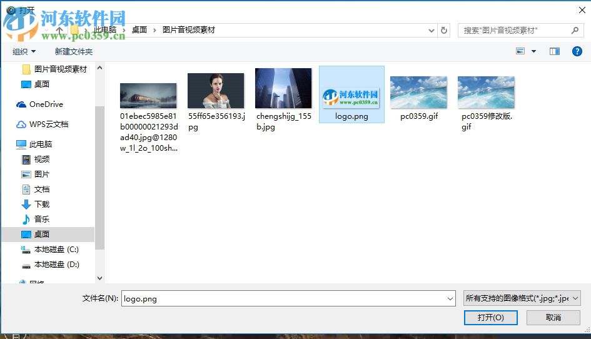Click 打开(O) button

pos(491,318)
